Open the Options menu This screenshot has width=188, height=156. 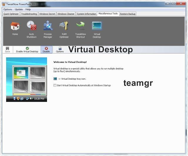(x=8, y=9)
